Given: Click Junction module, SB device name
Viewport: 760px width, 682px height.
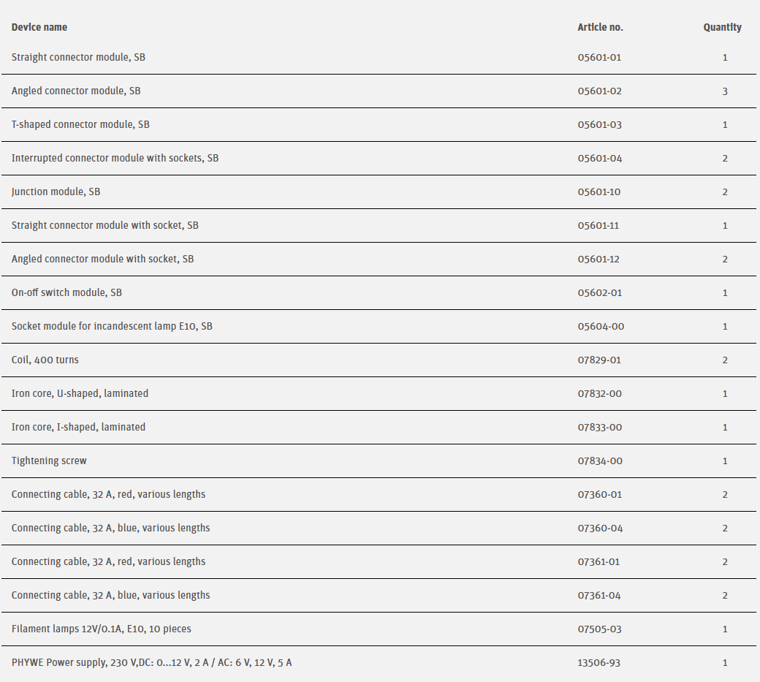Looking at the screenshot, I should click(56, 192).
